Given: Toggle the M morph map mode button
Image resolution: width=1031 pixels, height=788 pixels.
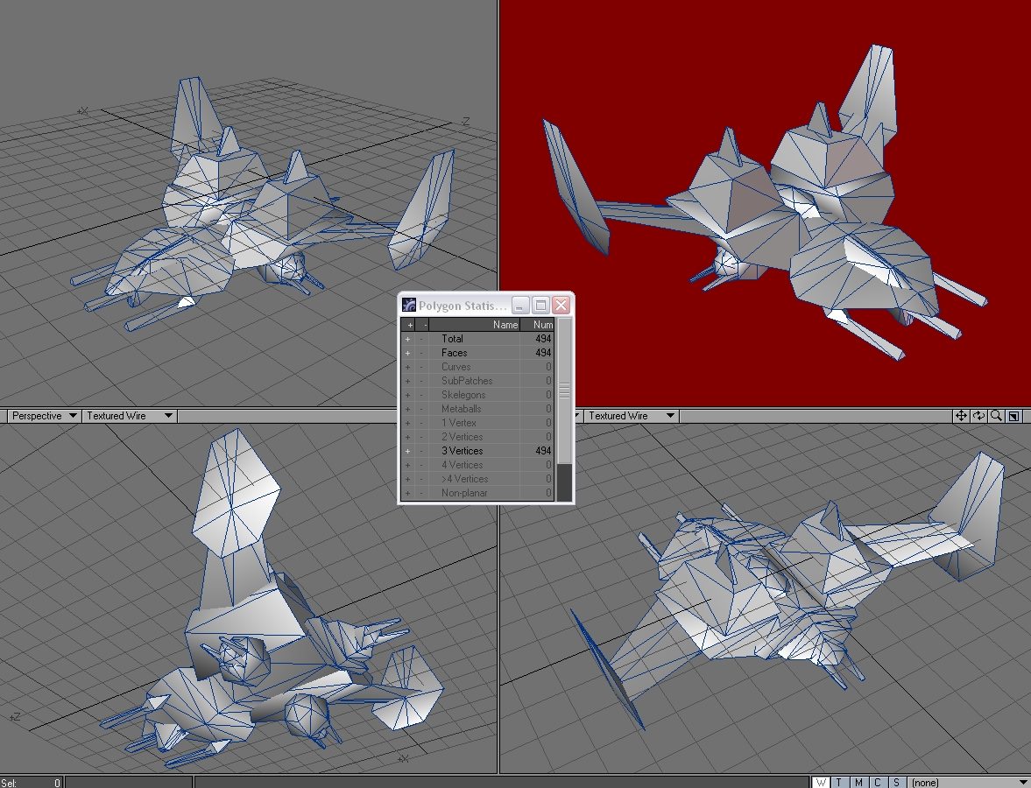Looking at the screenshot, I should coord(858,782).
